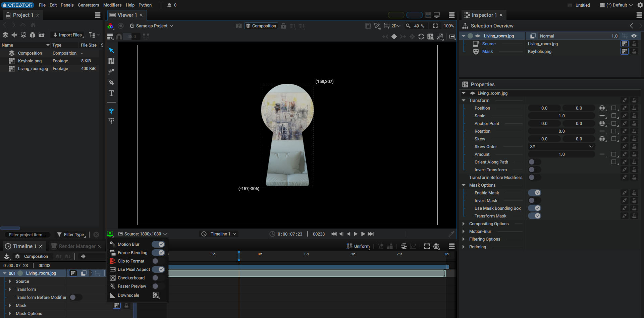This screenshot has height=318, width=644.
Task: Toggle Living_room.jpg layer visibility eye
Action: coord(634,36)
